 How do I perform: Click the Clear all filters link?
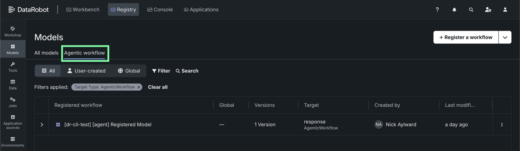point(158,87)
